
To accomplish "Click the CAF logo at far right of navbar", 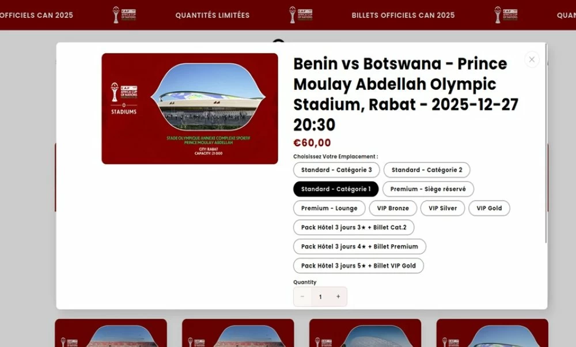I will (505, 15).
